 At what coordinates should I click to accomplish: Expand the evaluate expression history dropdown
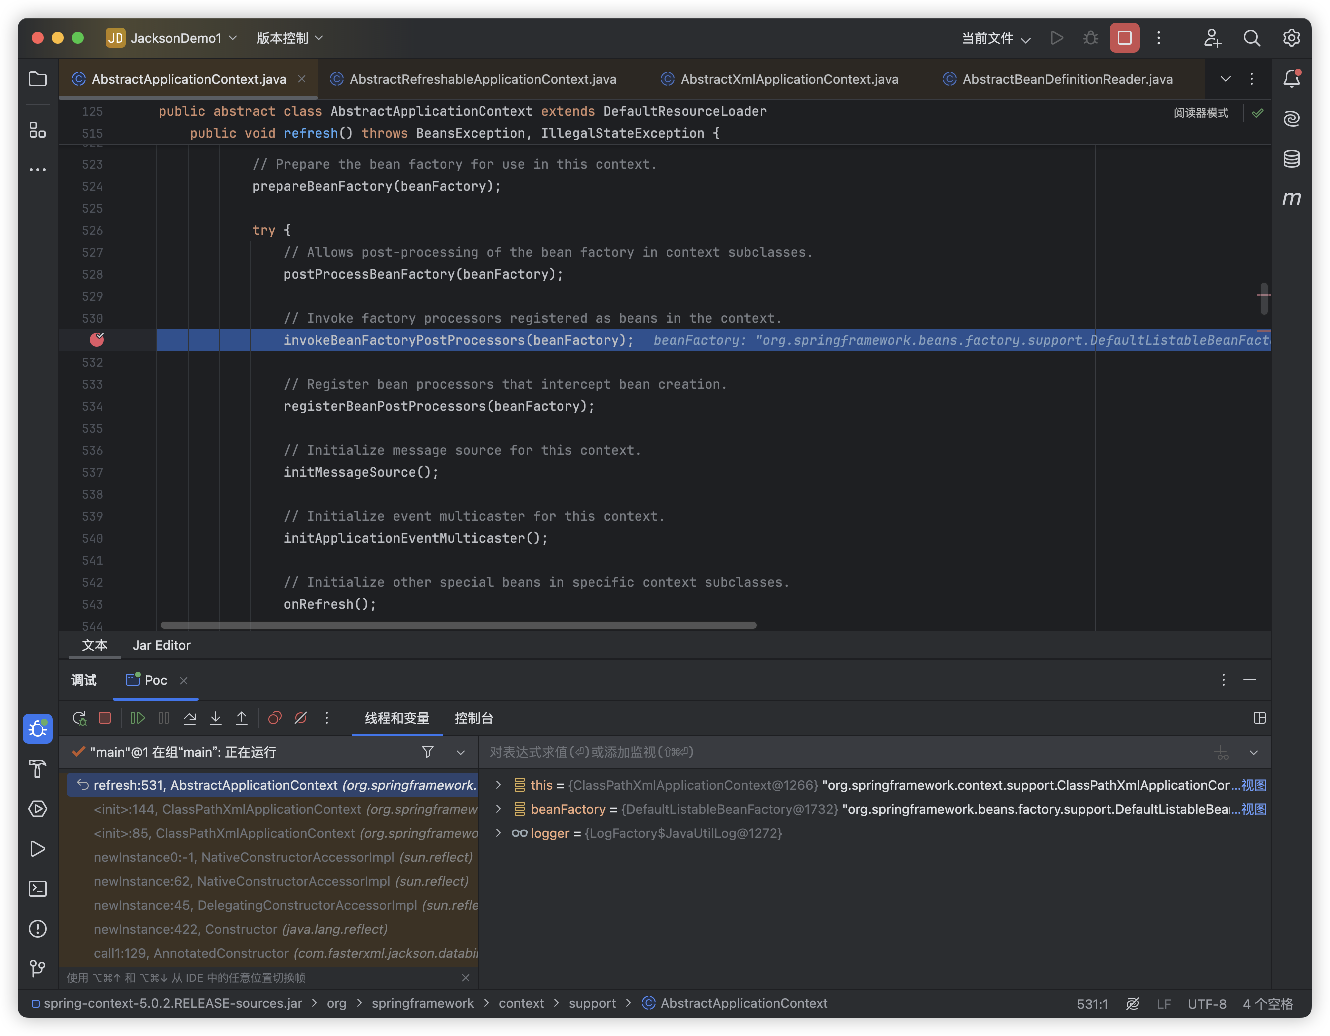click(x=1254, y=753)
